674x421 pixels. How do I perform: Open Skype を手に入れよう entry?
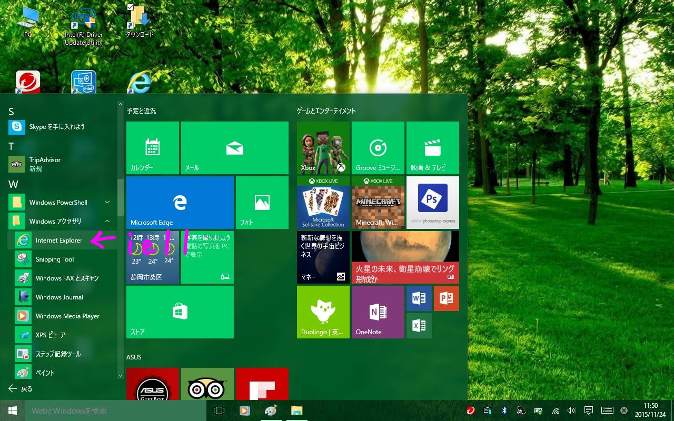tap(62, 127)
